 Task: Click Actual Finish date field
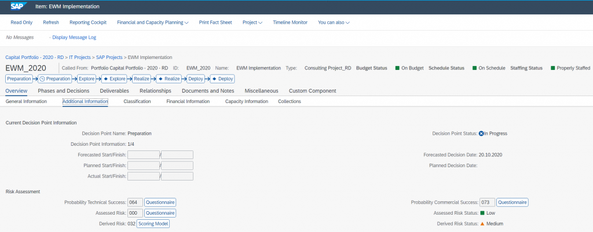[x=177, y=176]
